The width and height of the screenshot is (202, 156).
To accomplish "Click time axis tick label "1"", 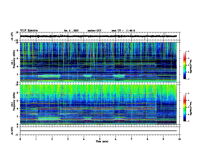I will pyautogui.click(x=36, y=139).
